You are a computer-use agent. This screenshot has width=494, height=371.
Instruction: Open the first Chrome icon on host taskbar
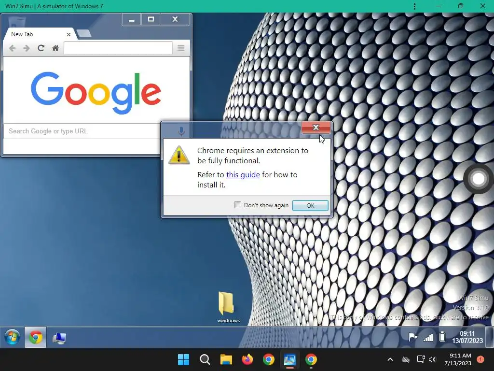click(268, 359)
